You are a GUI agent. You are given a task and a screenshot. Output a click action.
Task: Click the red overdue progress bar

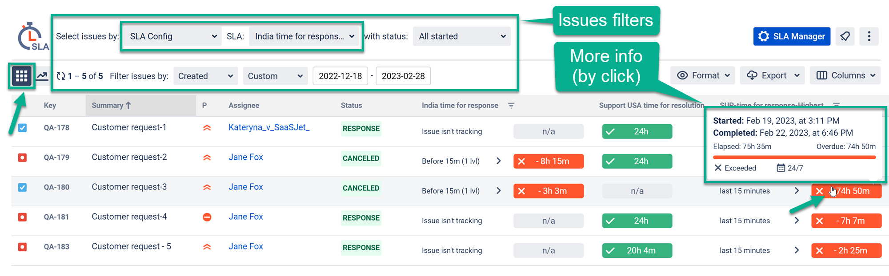coord(794,157)
